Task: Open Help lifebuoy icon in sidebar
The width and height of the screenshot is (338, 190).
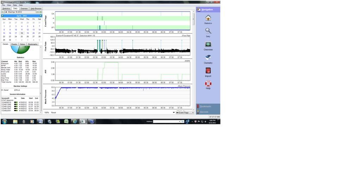Action: click(208, 84)
